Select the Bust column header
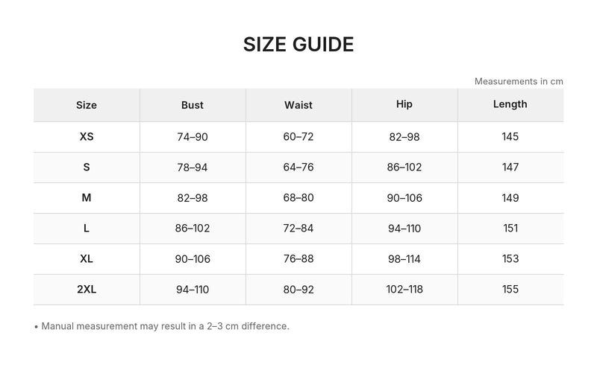This screenshot has width=597, height=370. pyautogui.click(x=193, y=105)
